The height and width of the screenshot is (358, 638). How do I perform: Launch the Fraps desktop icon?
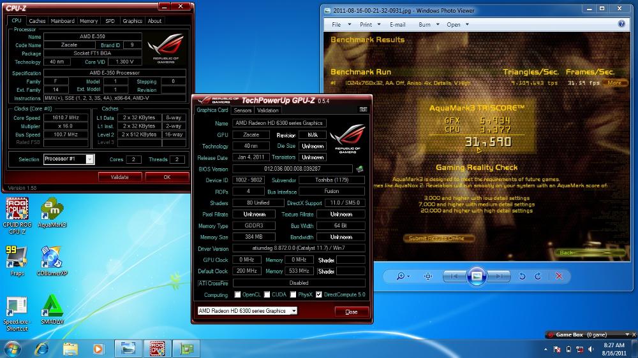point(17,261)
